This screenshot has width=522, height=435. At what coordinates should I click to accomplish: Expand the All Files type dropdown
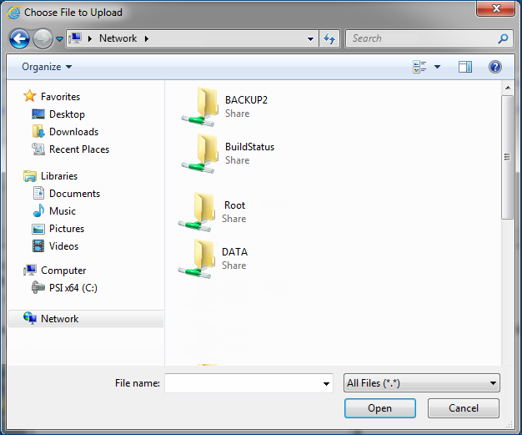click(x=422, y=383)
